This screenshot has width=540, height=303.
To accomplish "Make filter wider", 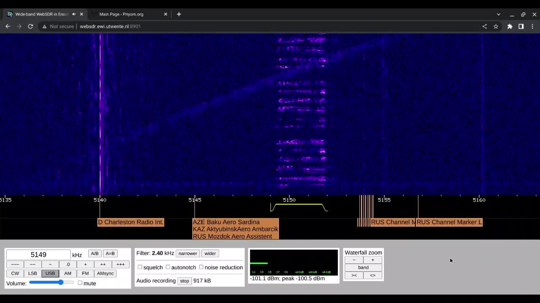I will click(210, 253).
